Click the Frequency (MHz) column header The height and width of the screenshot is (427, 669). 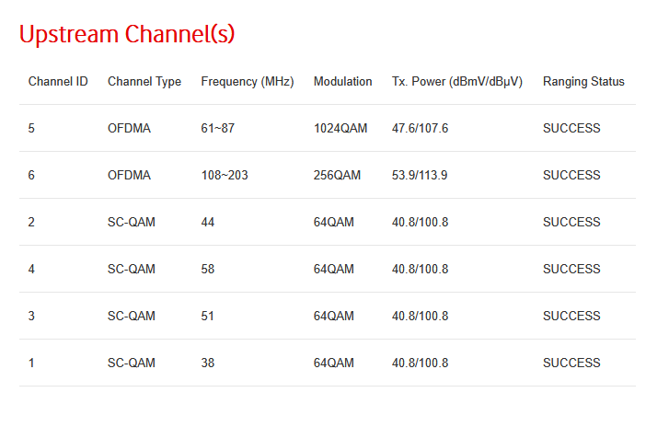click(x=248, y=82)
